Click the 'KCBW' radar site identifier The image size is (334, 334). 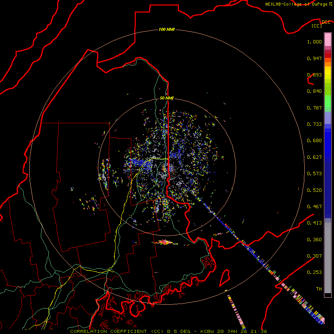(x=207, y=331)
